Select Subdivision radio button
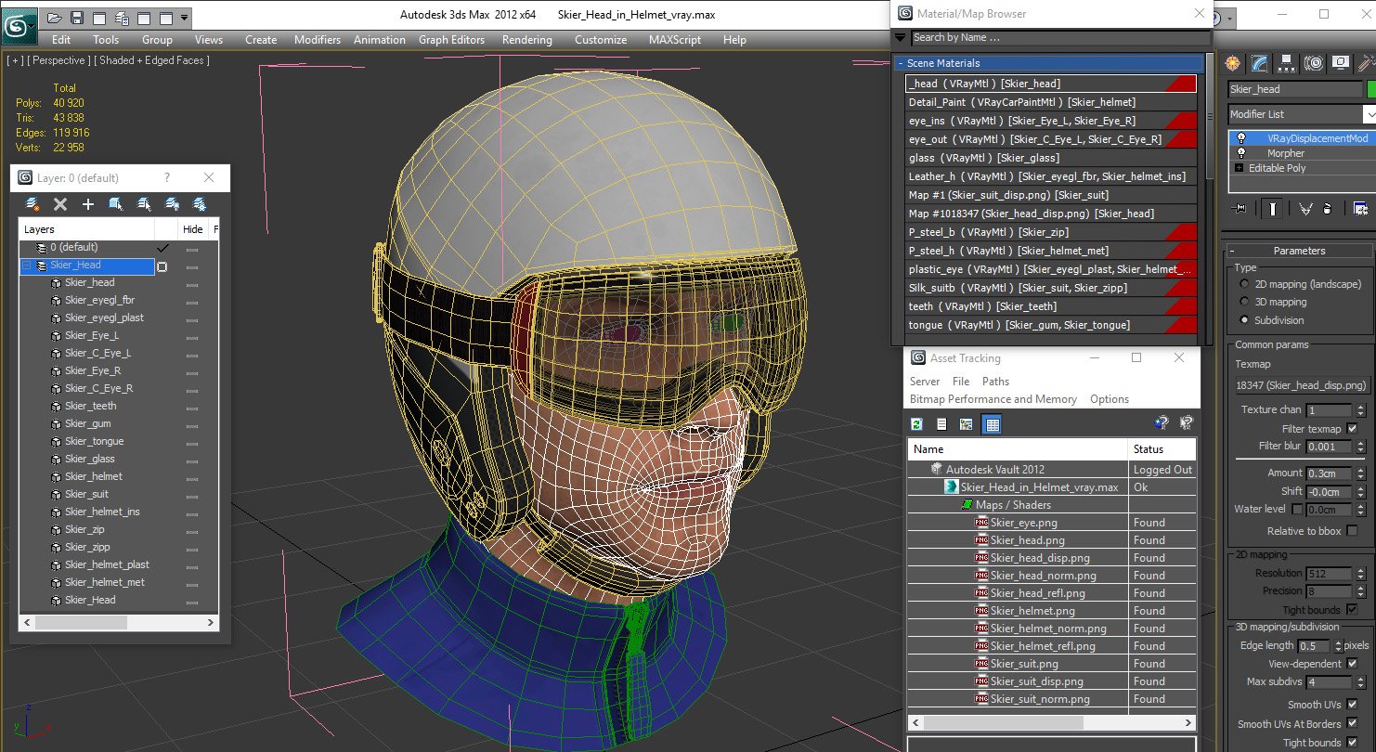Screen dimensions: 1376x752 click(1244, 320)
